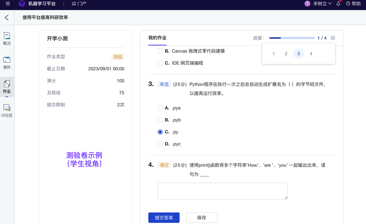
Task: Click the progress bar
Action: (292, 38)
